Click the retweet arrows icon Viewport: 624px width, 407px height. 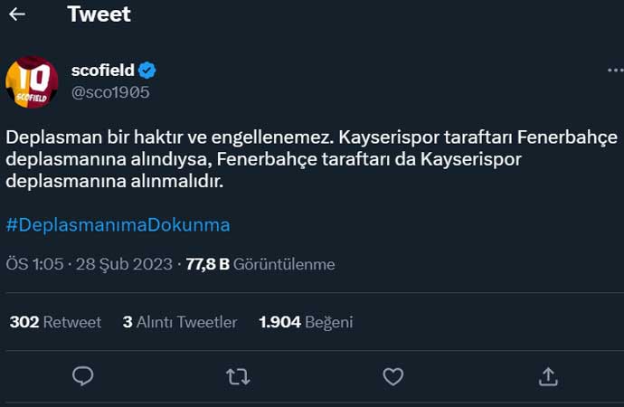tap(238, 375)
